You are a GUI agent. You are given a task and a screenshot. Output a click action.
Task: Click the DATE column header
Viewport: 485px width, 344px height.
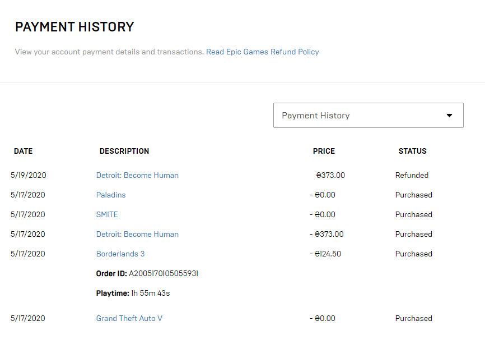[x=23, y=151]
